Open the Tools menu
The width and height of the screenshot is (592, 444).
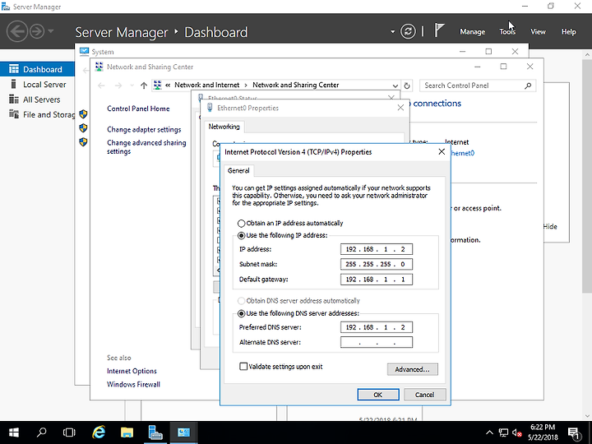507,32
